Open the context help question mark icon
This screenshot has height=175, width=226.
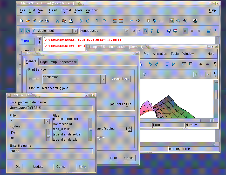(x=195, y=20)
